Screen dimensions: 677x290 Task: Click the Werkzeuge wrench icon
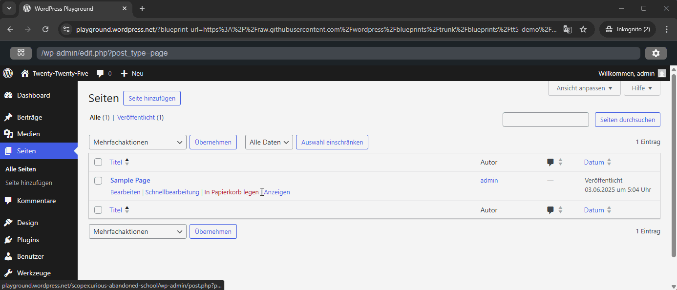coord(8,273)
